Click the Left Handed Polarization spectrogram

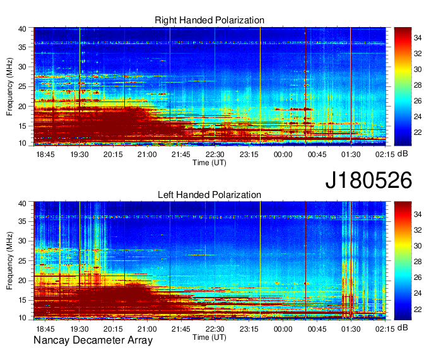209,261
